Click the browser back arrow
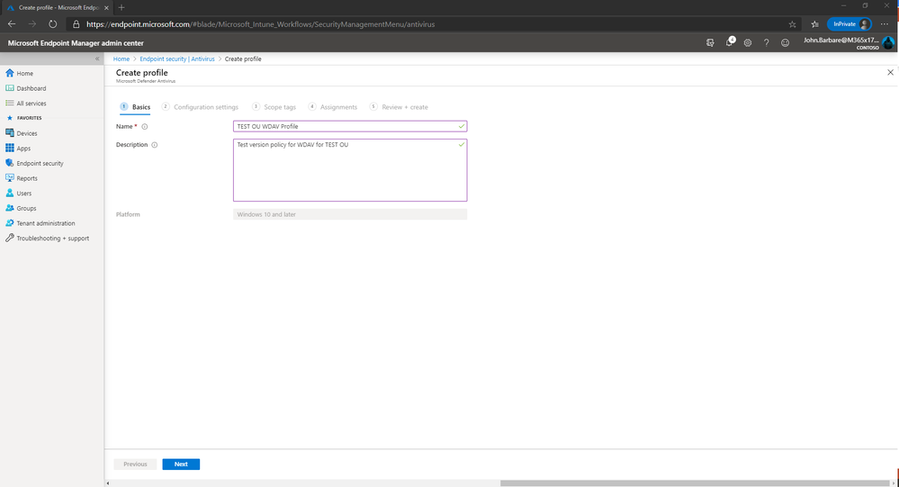This screenshot has height=487, width=899. [x=12, y=24]
